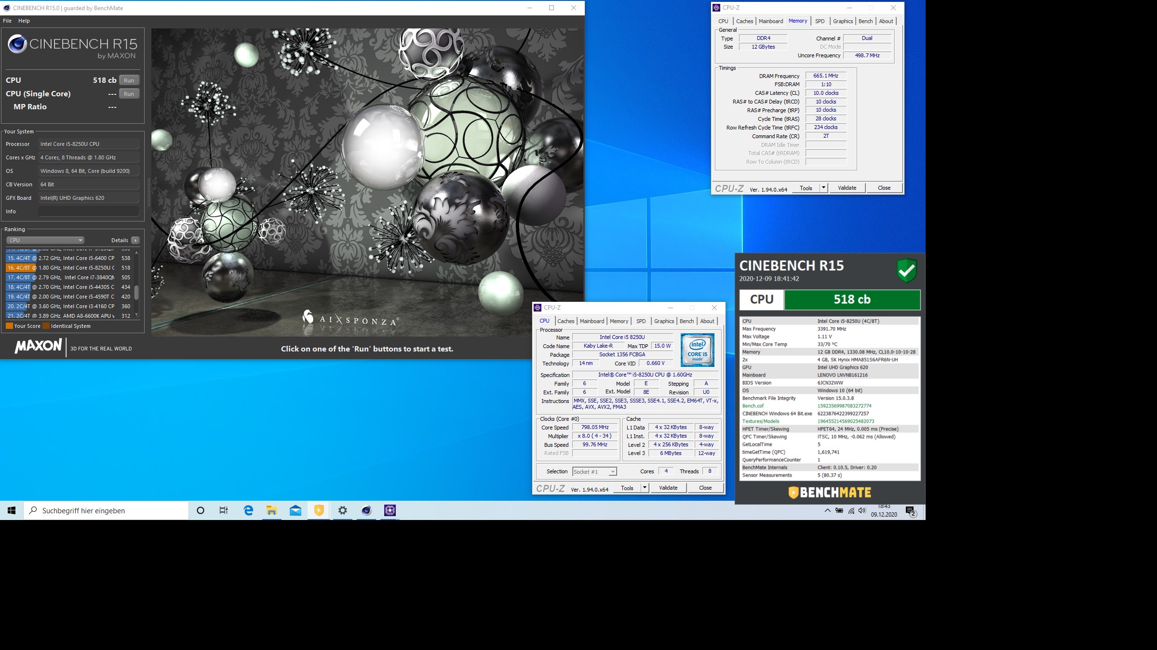The width and height of the screenshot is (1157, 650).
Task: Select ranking row 15 Intel Core i5-6400
Action: point(69,258)
